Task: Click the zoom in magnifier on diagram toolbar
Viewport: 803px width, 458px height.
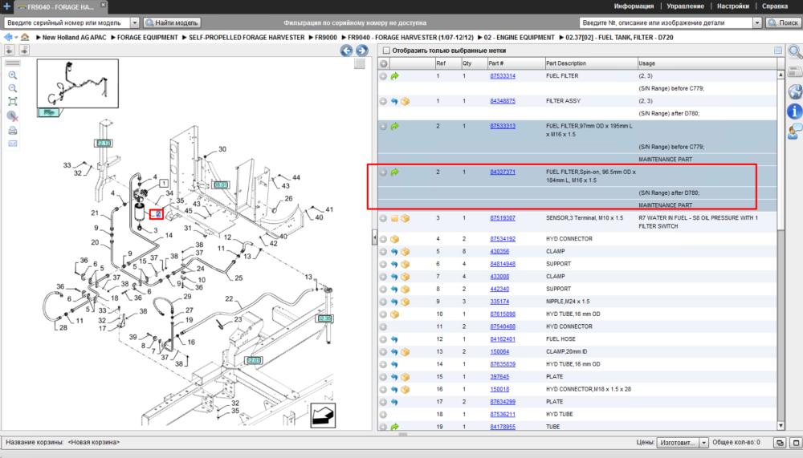Action: pyautogui.click(x=13, y=75)
